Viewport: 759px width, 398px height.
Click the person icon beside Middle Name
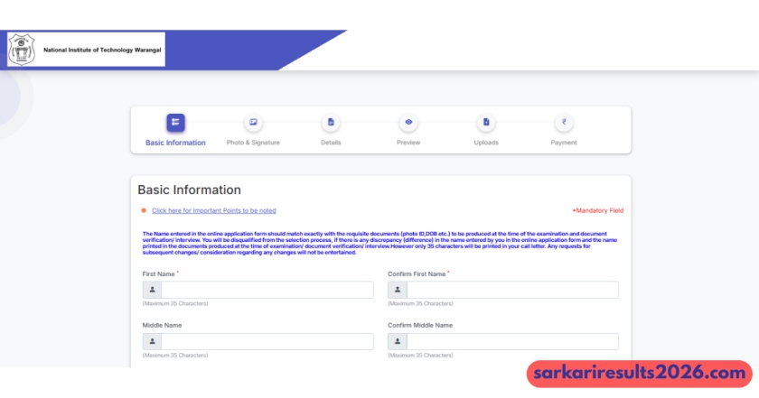[x=152, y=341]
